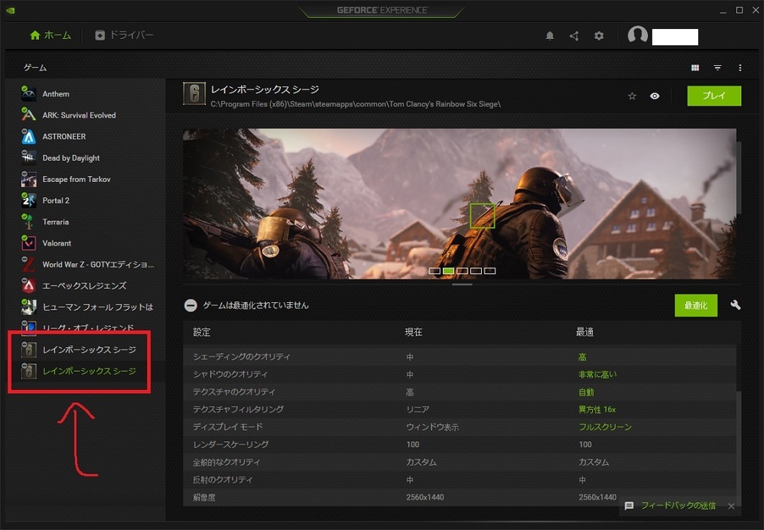Click the Rainbow Six Siege game thumbnail icon
Image resolution: width=764 pixels, height=530 pixels.
coord(193,96)
